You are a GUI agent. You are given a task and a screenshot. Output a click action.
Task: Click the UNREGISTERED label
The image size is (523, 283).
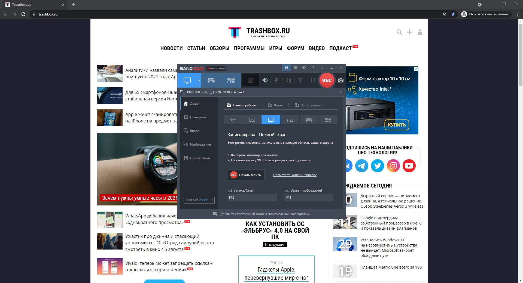[216, 69]
